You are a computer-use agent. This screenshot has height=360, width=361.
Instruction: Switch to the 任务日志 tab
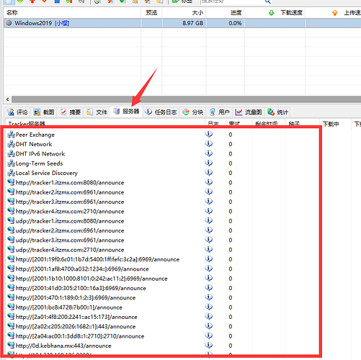(161, 112)
